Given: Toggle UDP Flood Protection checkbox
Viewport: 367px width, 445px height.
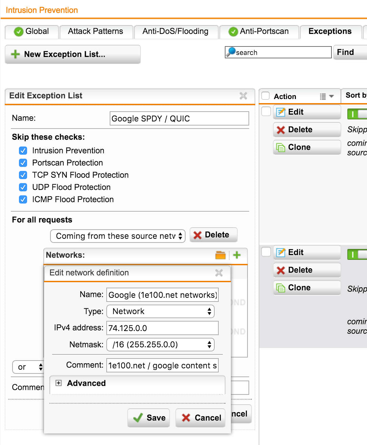Looking at the screenshot, I should 23,187.
